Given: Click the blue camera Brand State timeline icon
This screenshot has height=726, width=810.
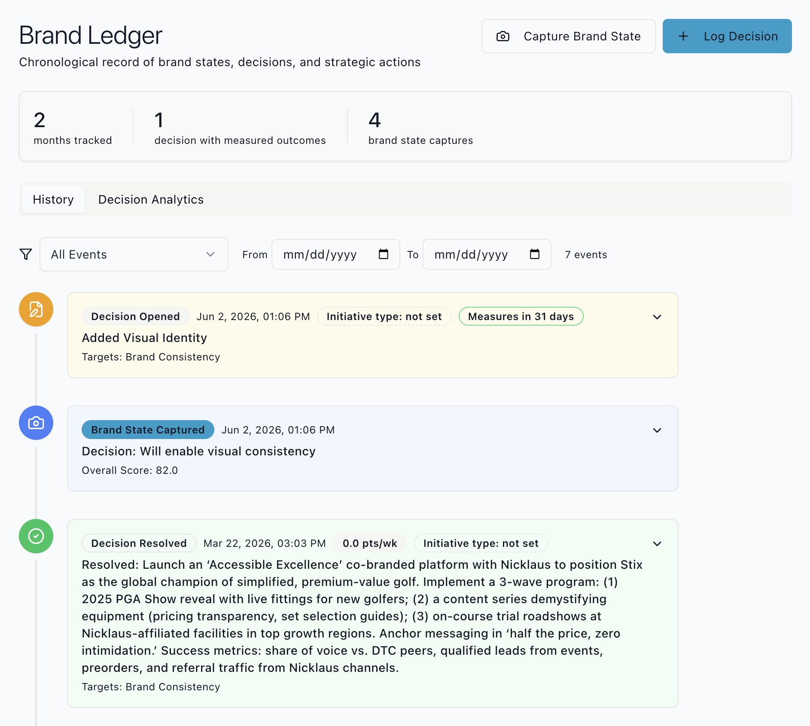Looking at the screenshot, I should point(36,423).
